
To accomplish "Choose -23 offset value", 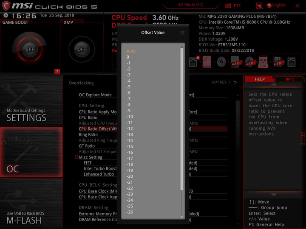I will 130,194.
